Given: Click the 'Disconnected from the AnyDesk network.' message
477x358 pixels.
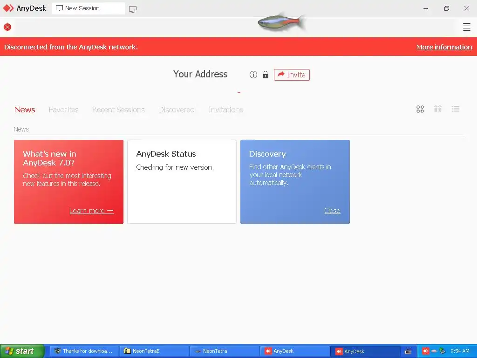Looking at the screenshot, I should [x=71, y=47].
